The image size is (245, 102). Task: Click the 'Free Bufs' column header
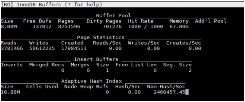(x=37, y=21)
